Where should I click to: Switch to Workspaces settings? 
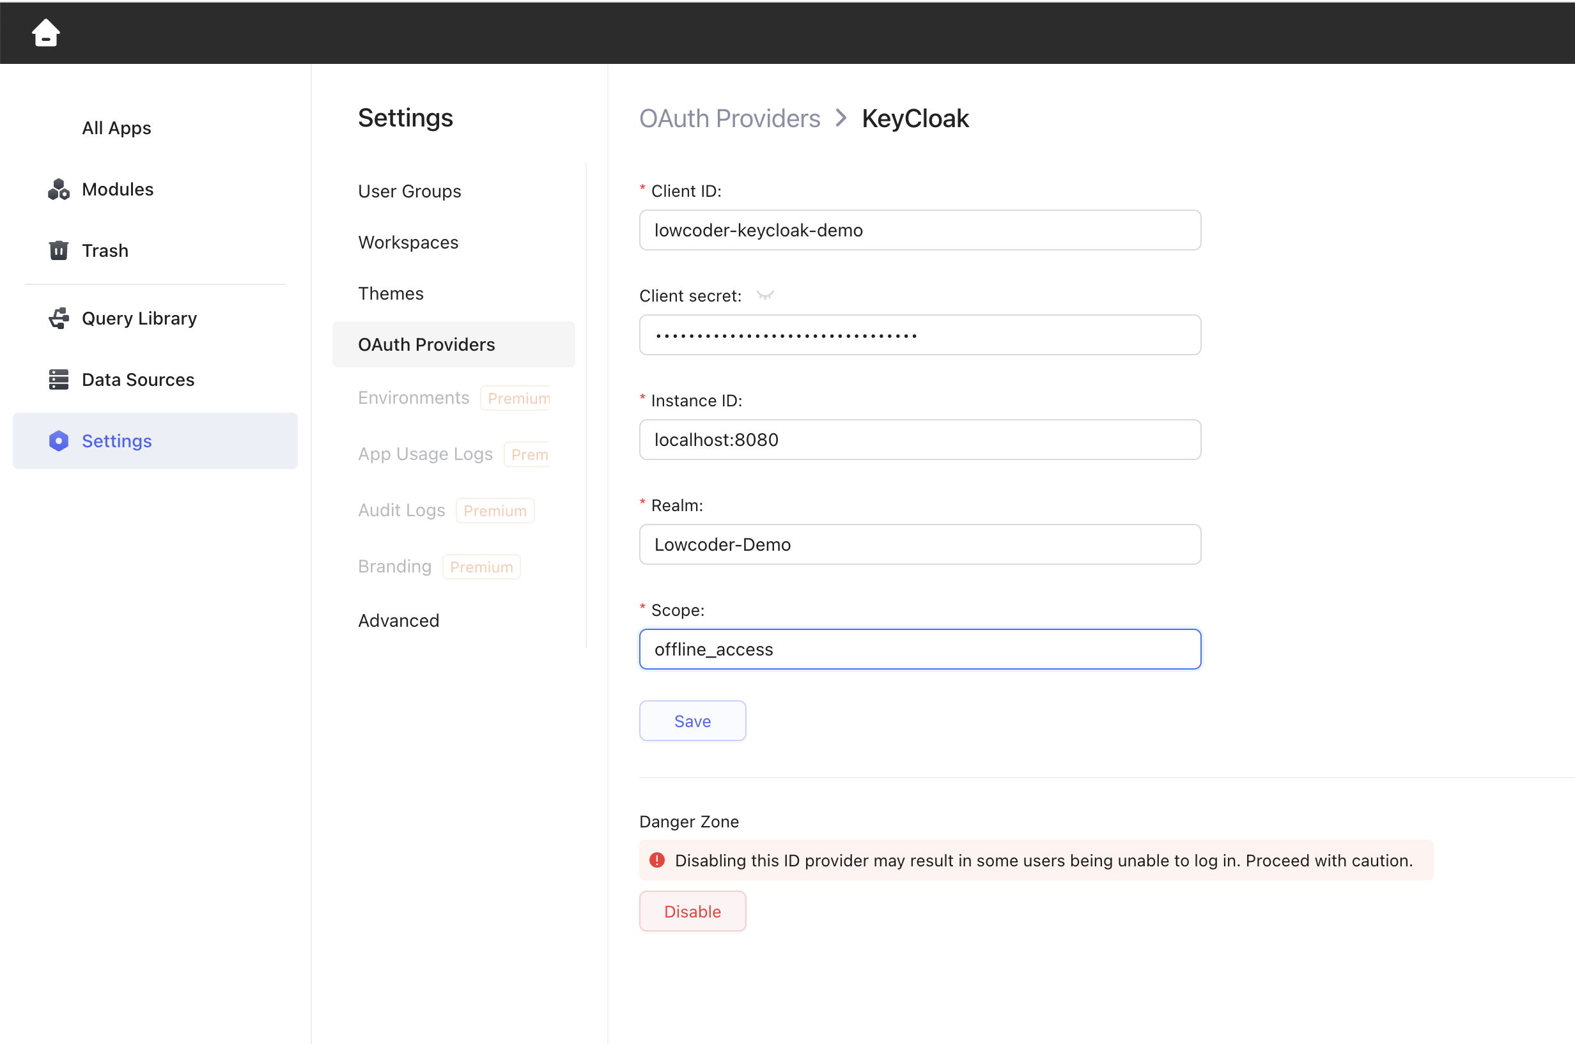(408, 242)
